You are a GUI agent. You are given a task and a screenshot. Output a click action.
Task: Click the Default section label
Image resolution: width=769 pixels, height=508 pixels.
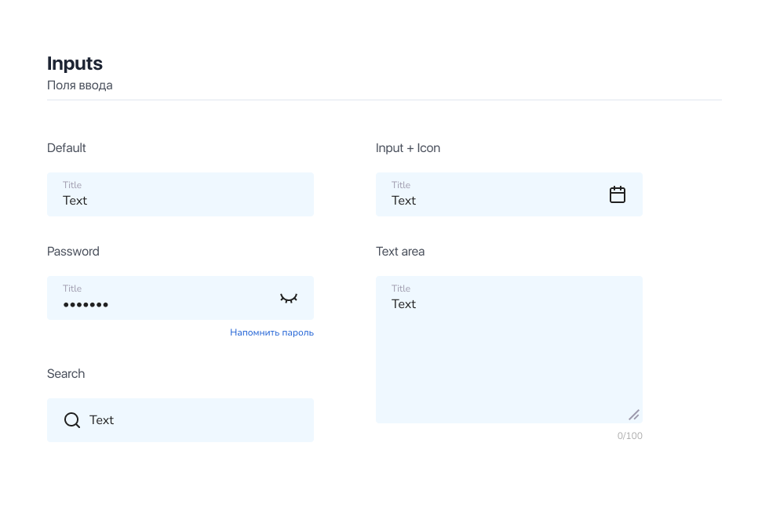click(67, 148)
